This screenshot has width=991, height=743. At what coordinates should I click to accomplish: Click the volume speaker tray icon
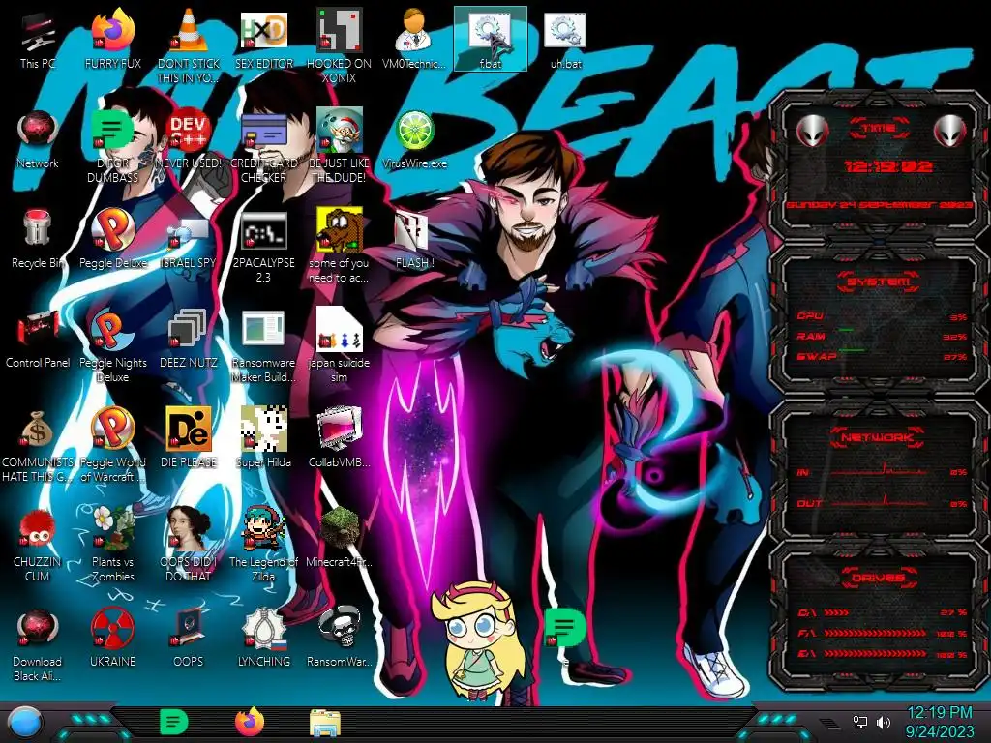[884, 722]
